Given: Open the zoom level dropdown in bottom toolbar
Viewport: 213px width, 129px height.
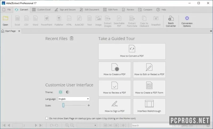Looking at the screenshot, I should click(x=87, y=125).
